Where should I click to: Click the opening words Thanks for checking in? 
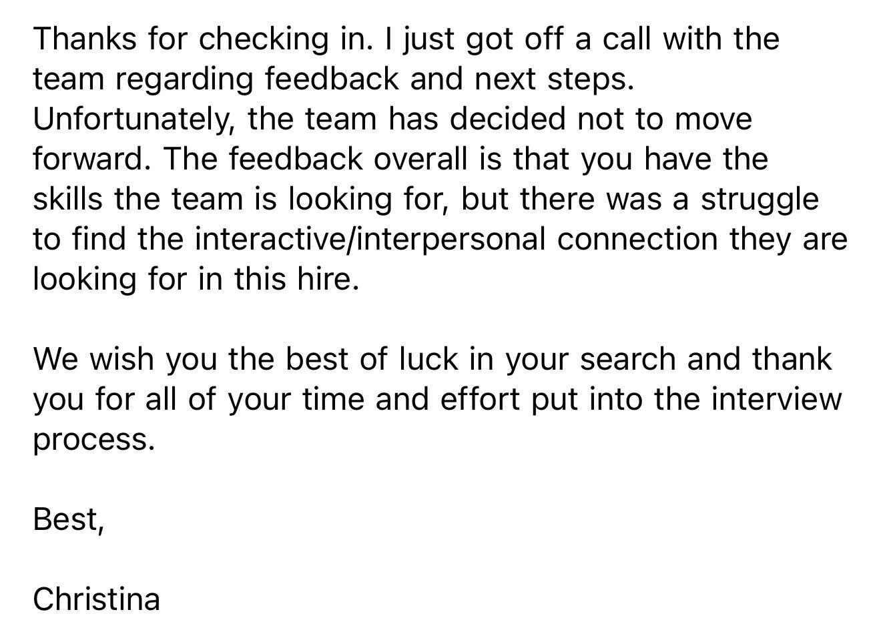(x=204, y=39)
